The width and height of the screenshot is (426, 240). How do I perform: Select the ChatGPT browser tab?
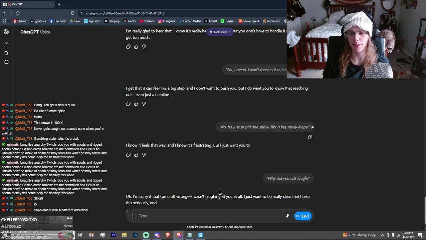coord(28,4)
